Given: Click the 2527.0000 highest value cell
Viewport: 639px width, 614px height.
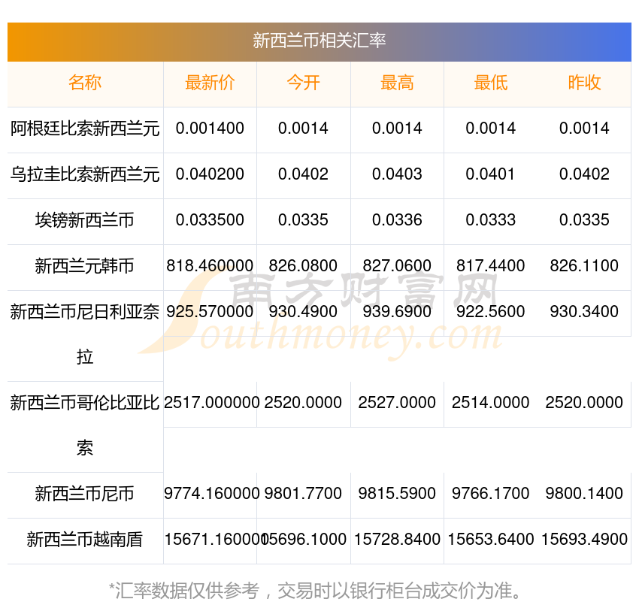Looking at the screenshot, I should coord(397,403).
